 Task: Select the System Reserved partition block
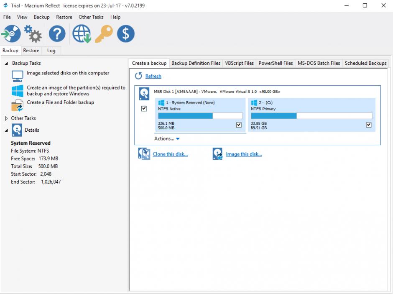(x=200, y=115)
